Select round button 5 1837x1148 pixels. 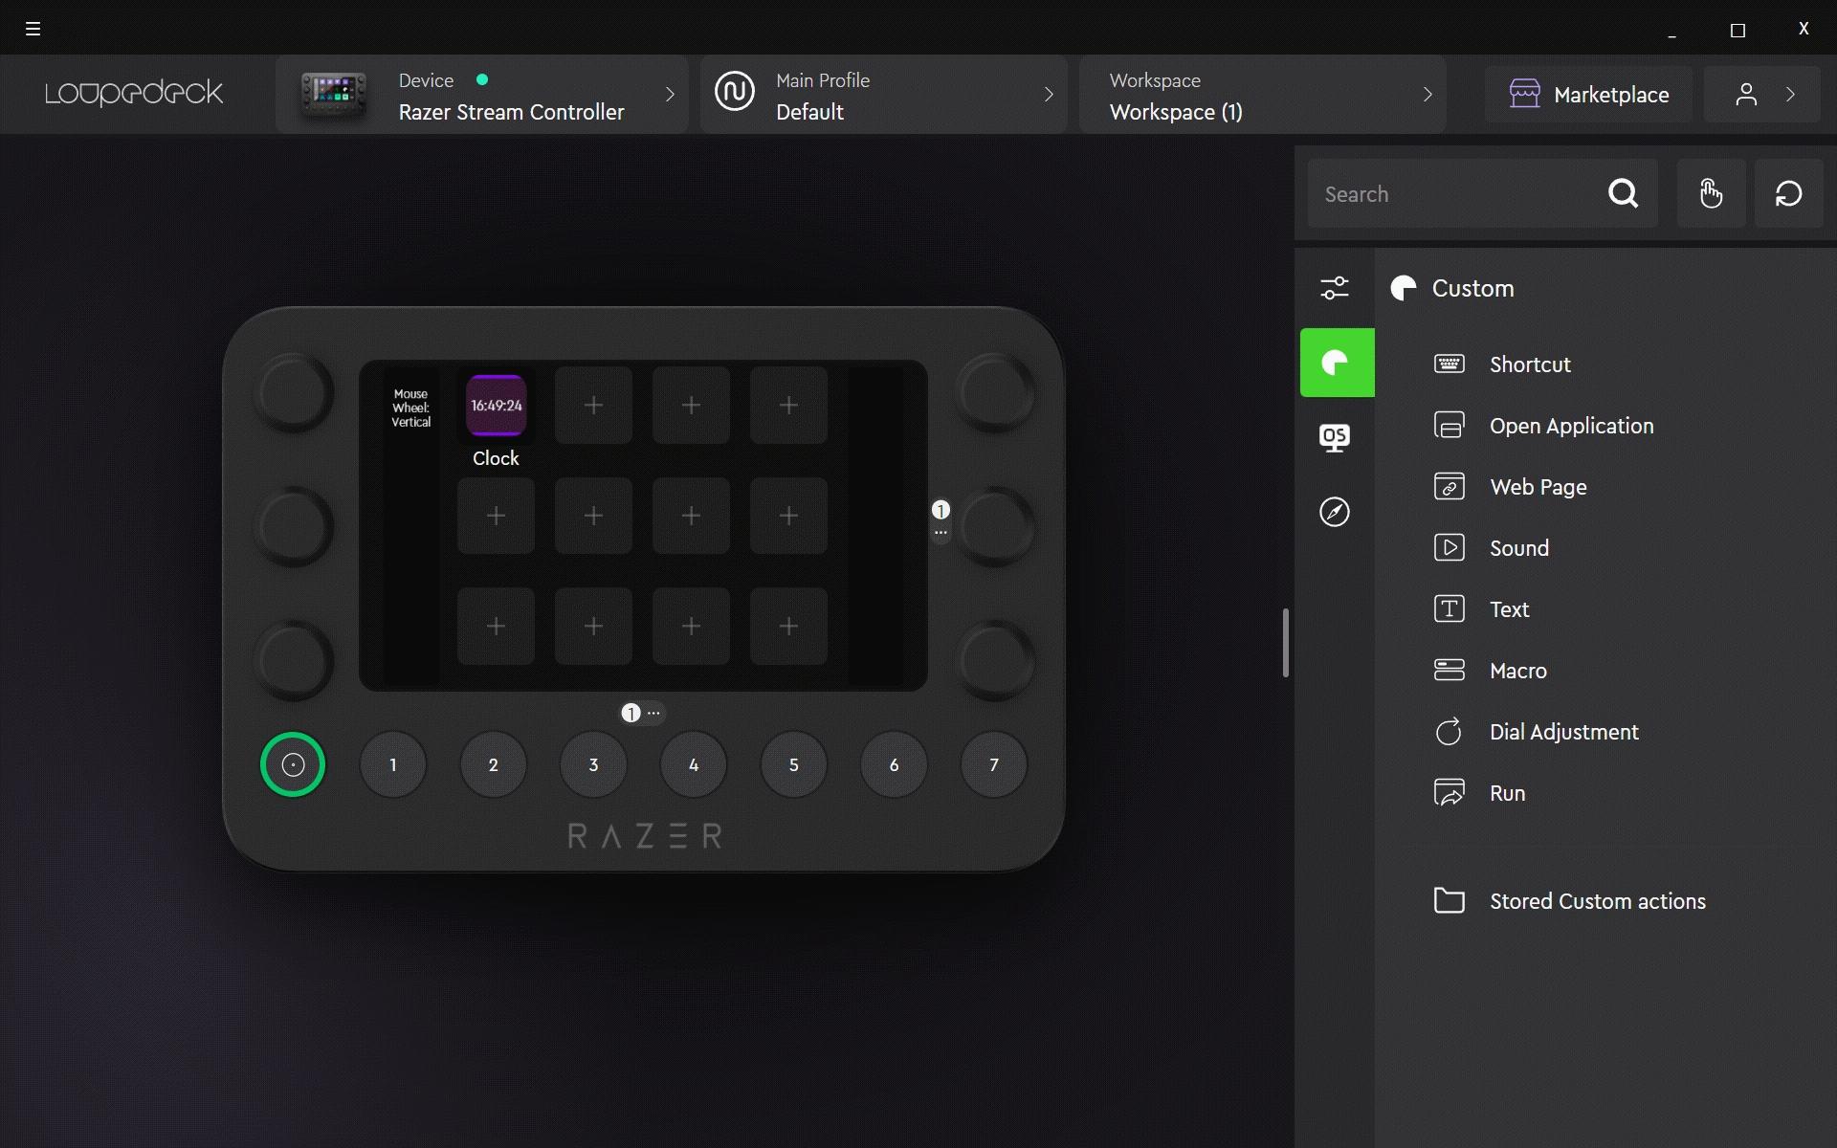[794, 764]
